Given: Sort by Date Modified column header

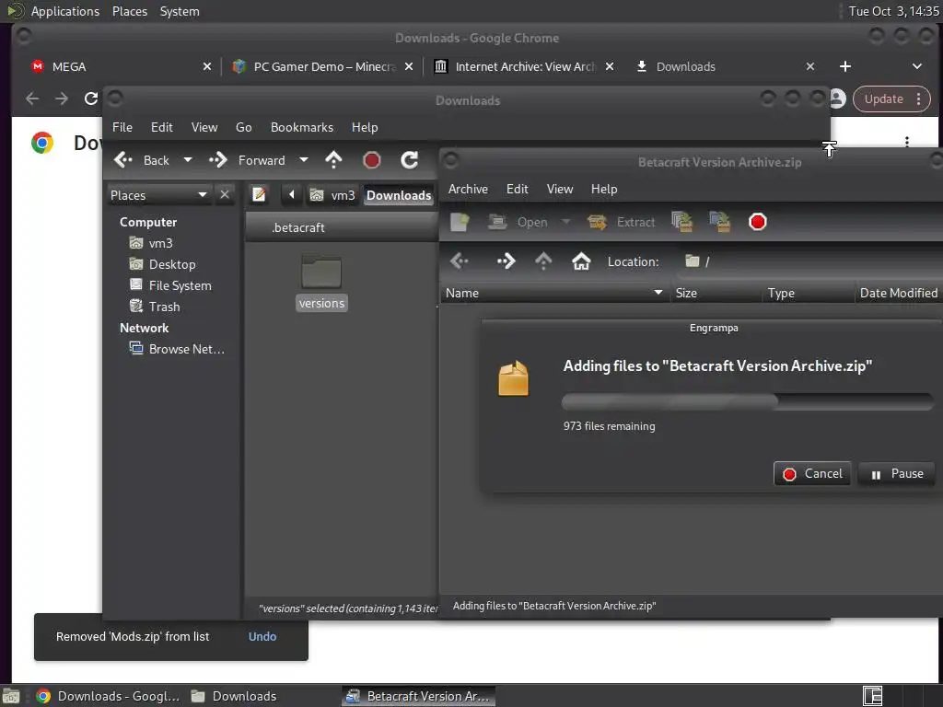Looking at the screenshot, I should pos(899,293).
